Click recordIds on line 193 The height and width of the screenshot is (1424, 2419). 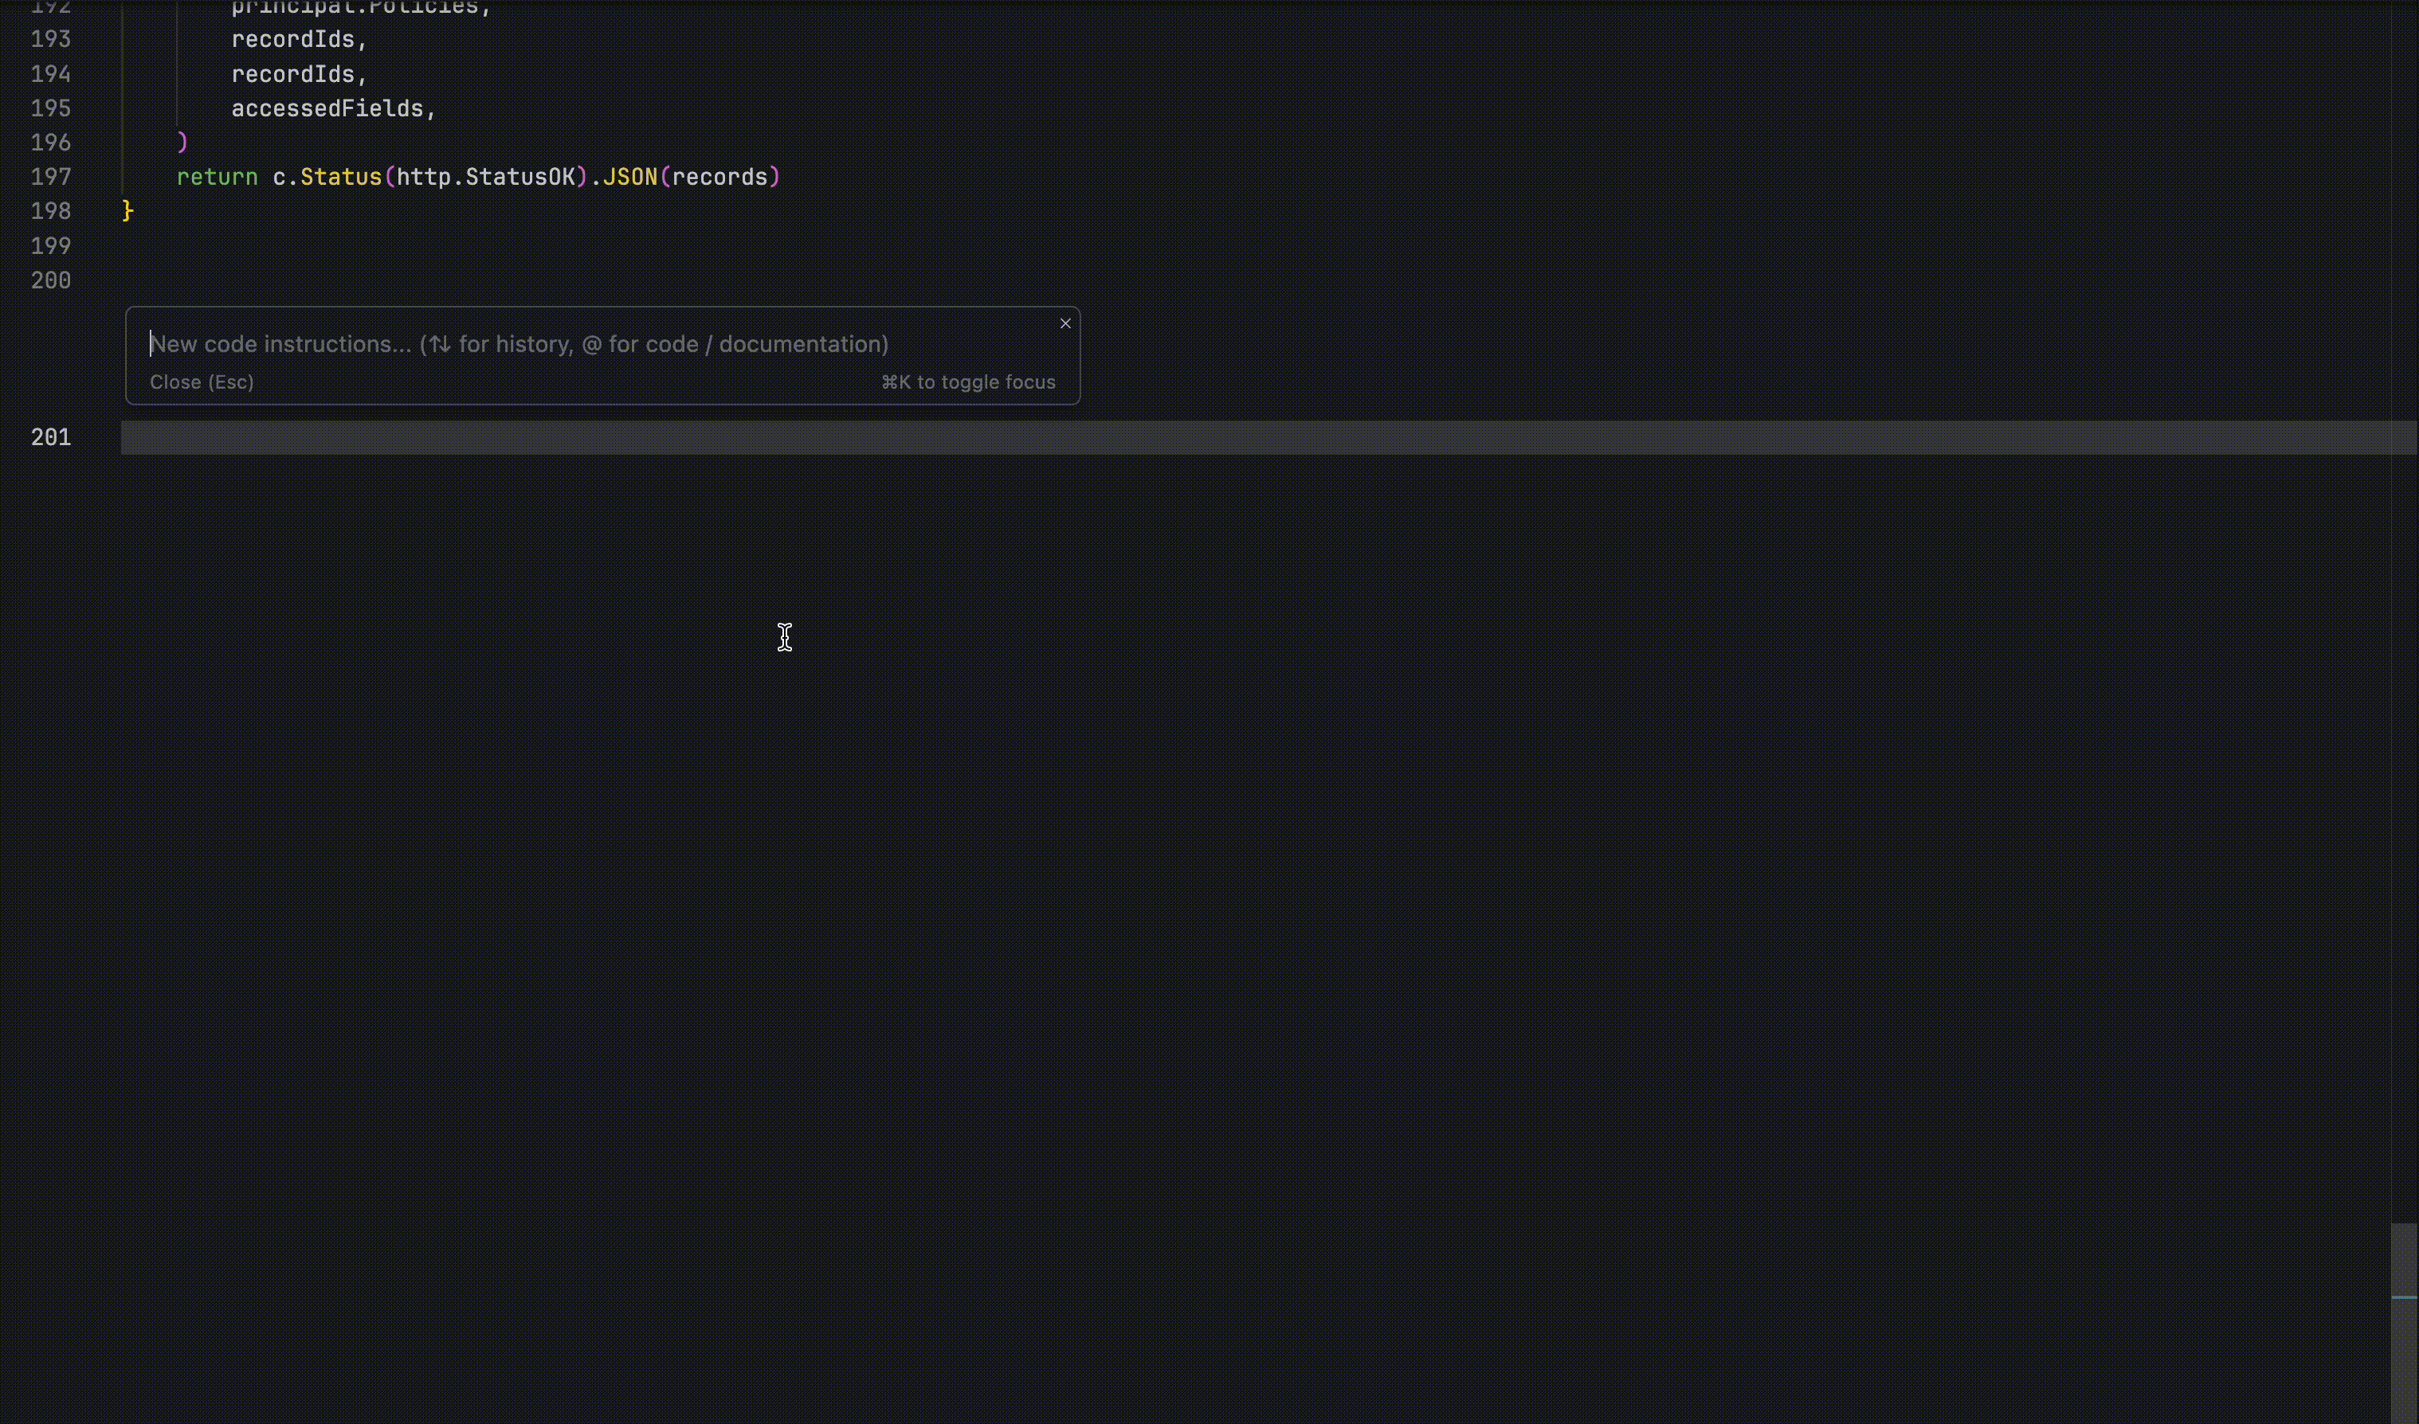pyautogui.click(x=292, y=39)
